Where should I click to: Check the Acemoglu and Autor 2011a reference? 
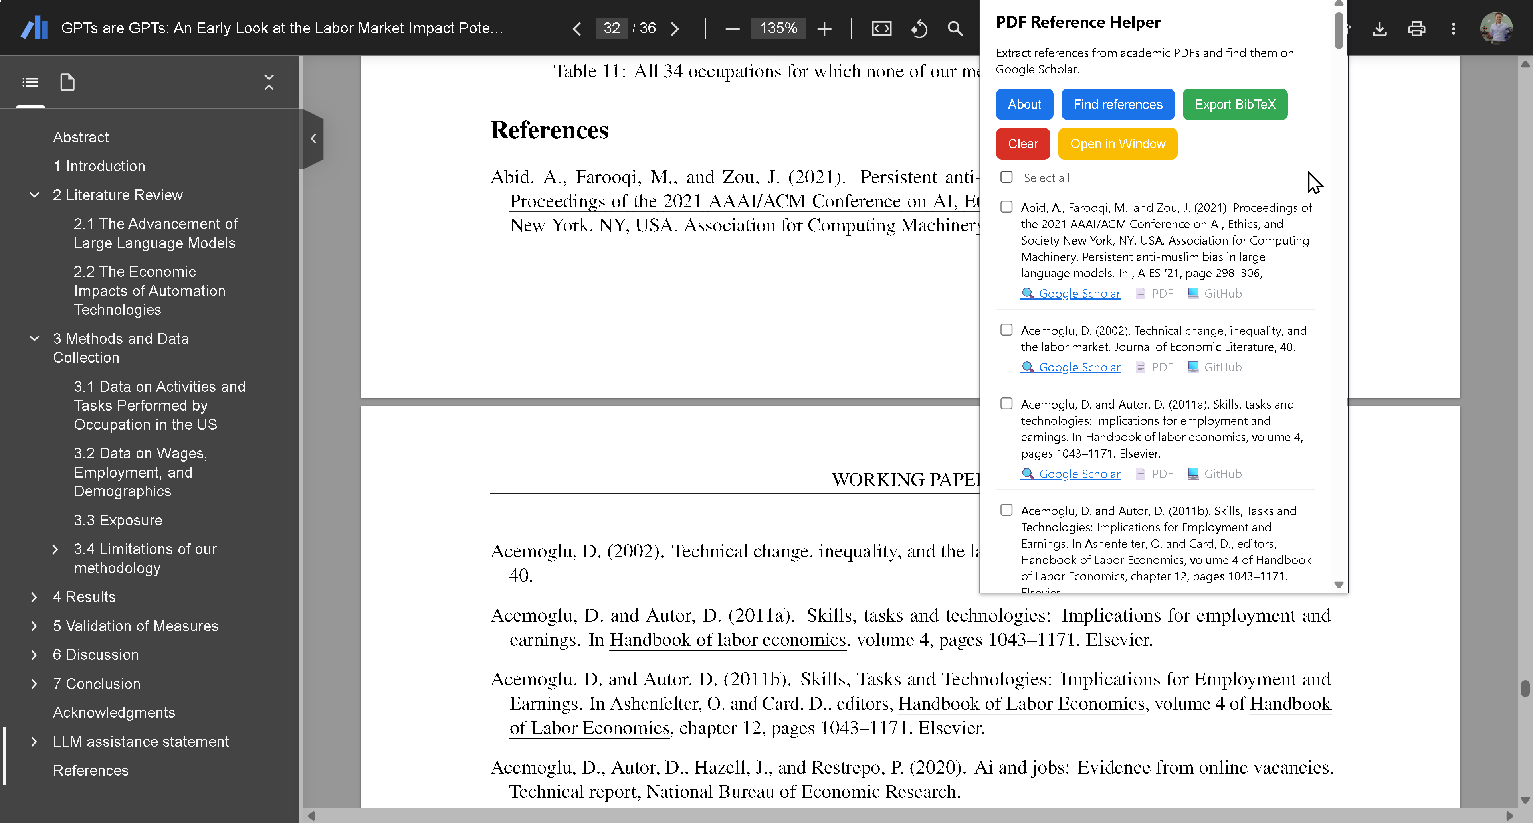[x=1006, y=403]
